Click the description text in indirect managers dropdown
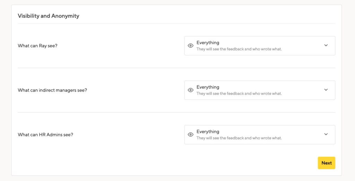The image size is (355, 181). 239,93
